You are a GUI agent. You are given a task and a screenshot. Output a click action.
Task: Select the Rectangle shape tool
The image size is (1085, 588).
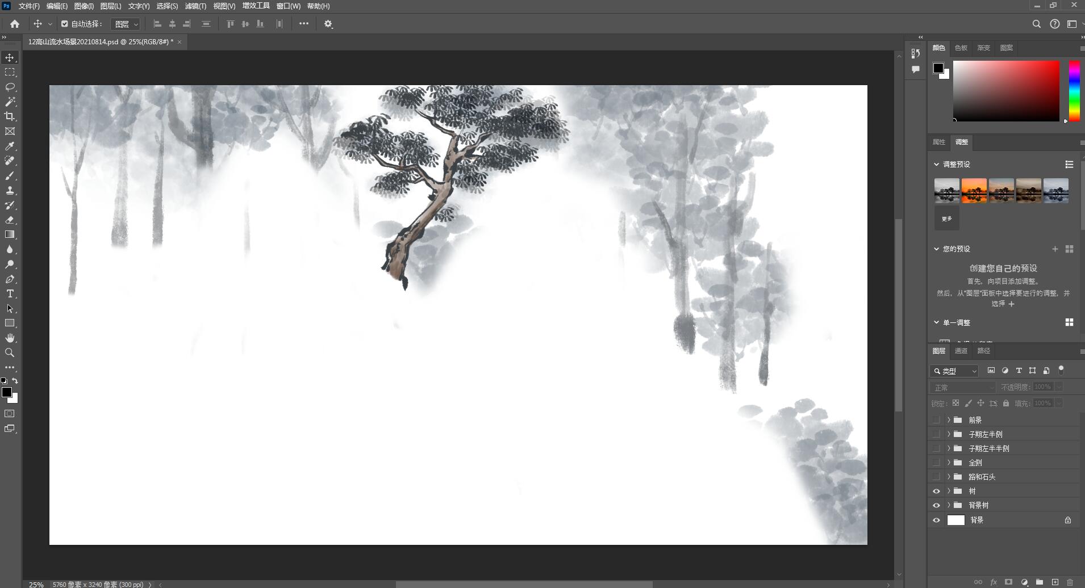pos(10,323)
